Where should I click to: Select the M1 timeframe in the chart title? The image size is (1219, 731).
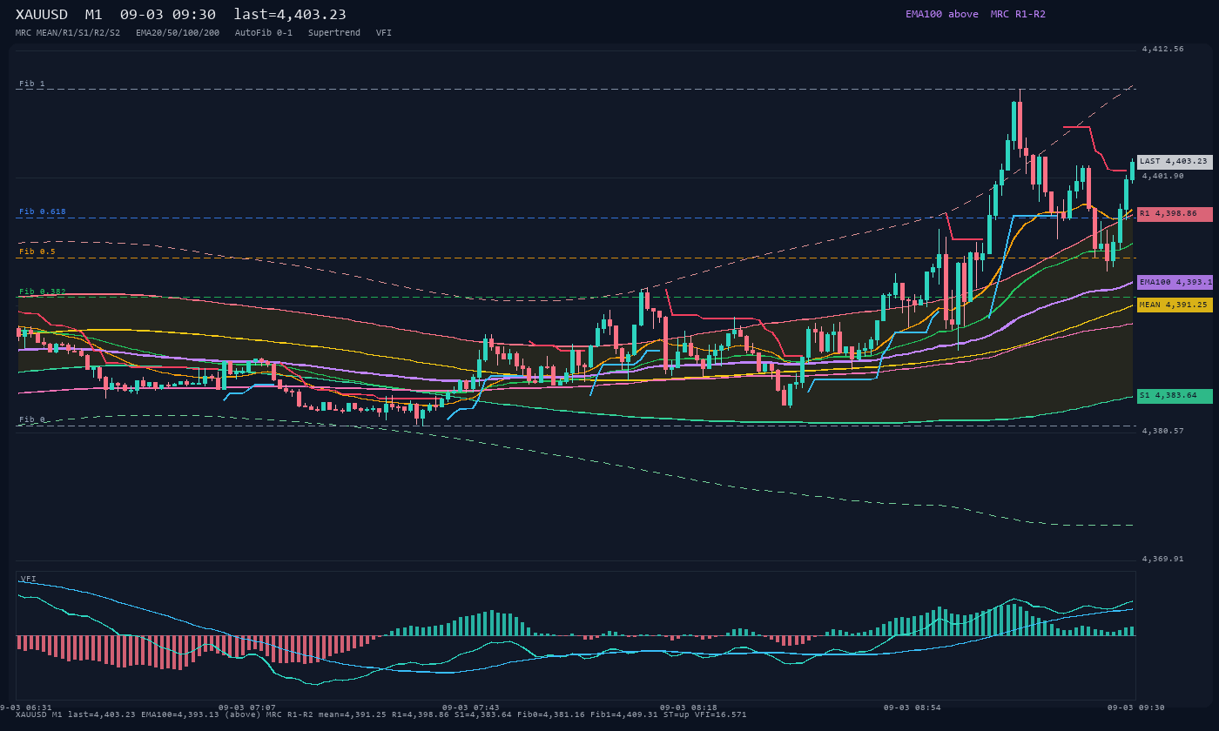coord(94,15)
